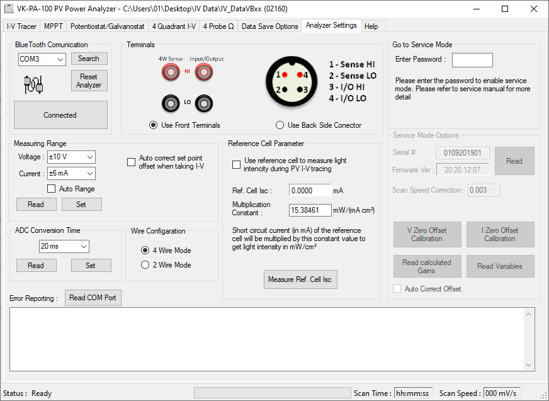Click the Measure Ref. Cell Isc button

point(300,280)
